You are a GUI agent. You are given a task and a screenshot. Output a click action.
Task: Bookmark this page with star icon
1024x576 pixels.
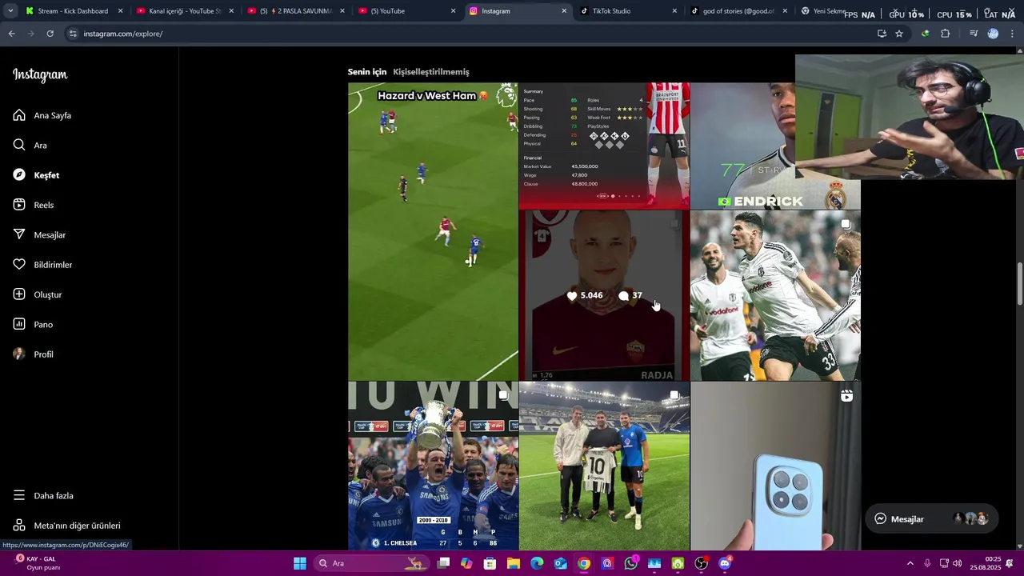[899, 34]
